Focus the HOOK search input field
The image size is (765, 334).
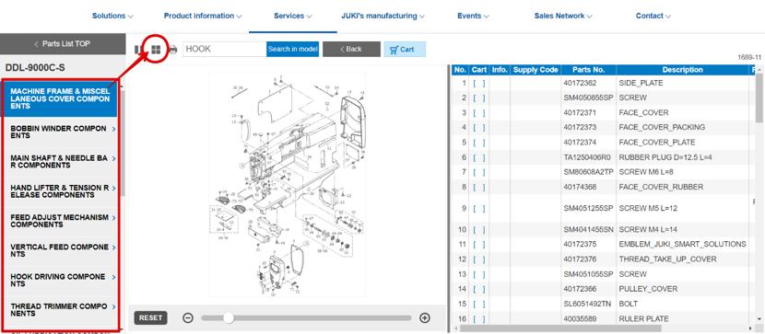click(224, 49)
